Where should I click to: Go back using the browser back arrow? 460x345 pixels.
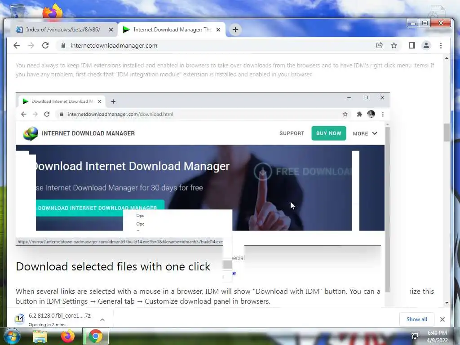(17, 45)
